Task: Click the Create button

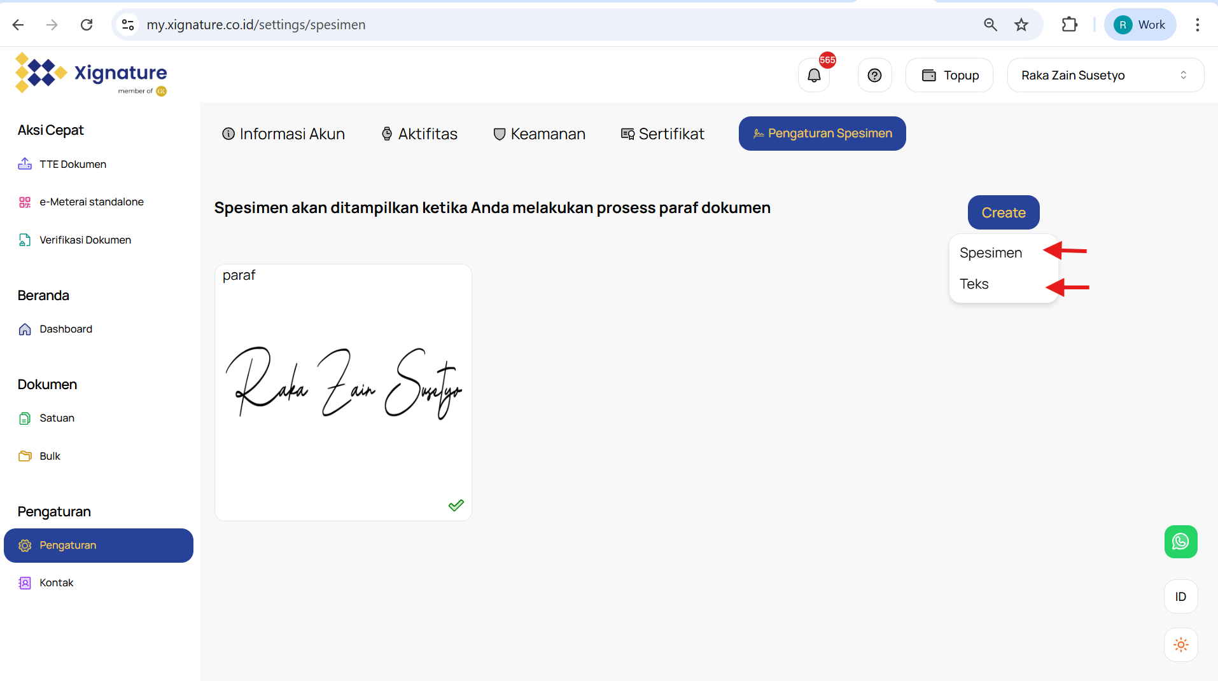Action: [1003, 213]
